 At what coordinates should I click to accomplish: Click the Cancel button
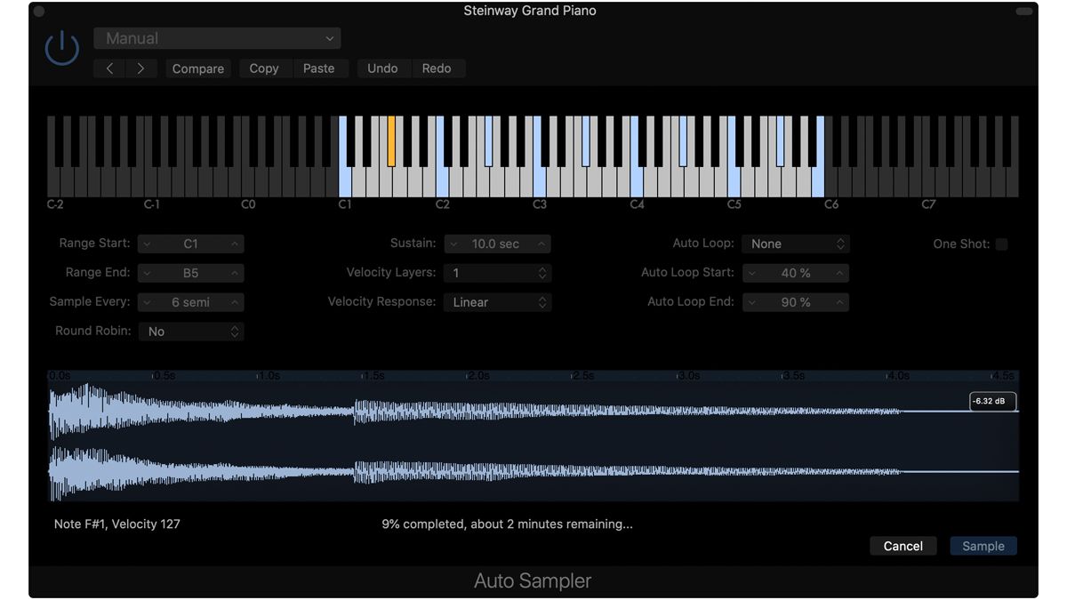903,546
